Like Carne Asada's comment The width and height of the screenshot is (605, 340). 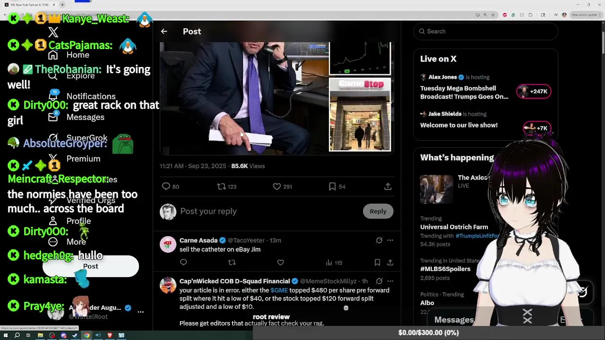280,263
